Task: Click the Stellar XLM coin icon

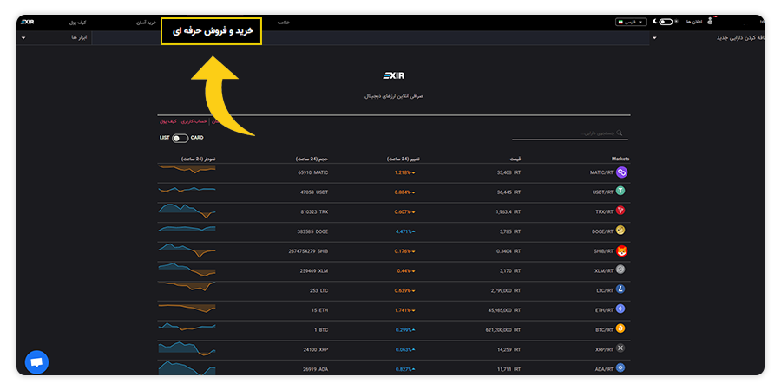Action: 620,270
